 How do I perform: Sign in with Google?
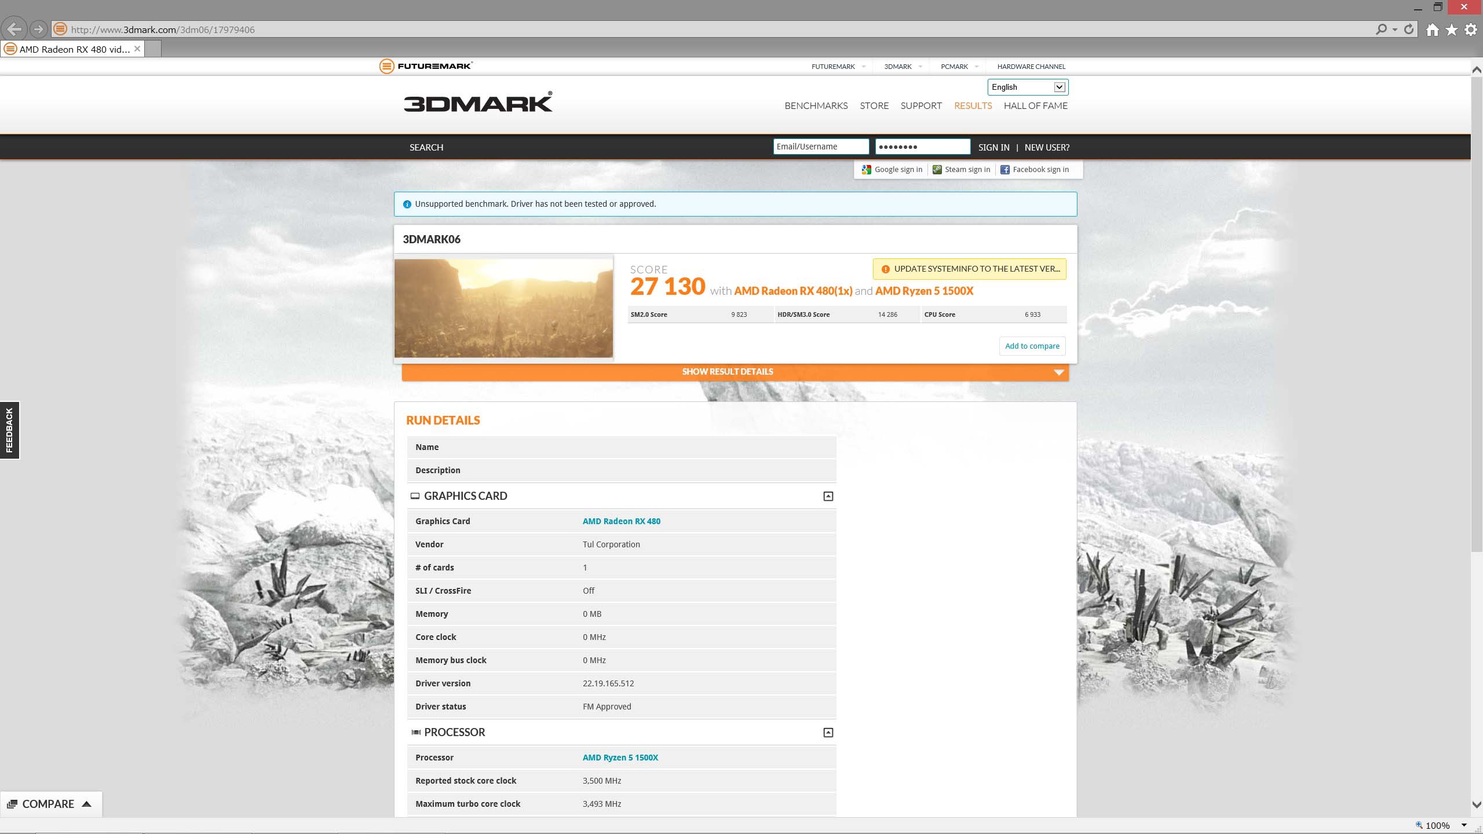coord(892,170)
